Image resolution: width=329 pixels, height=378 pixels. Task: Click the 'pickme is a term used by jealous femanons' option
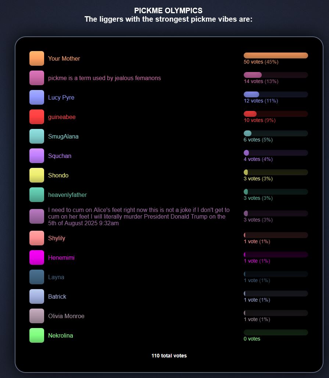tap(104, 78)
